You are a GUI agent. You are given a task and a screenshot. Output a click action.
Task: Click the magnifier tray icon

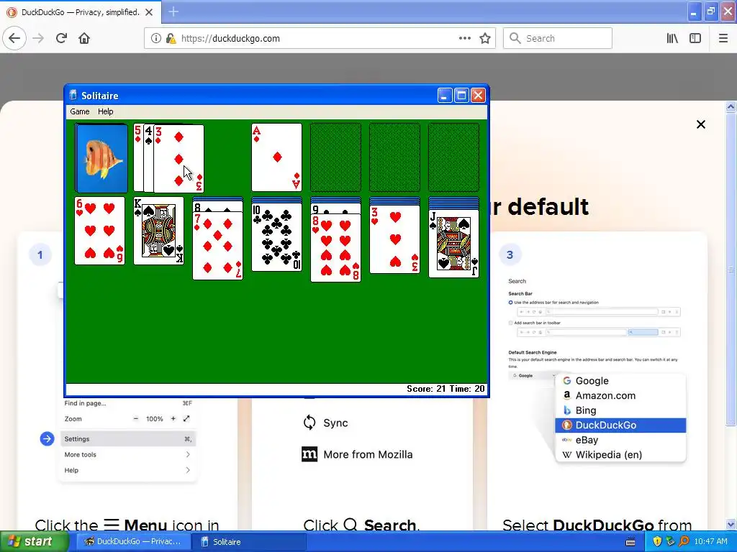click(x=684, y=541)
